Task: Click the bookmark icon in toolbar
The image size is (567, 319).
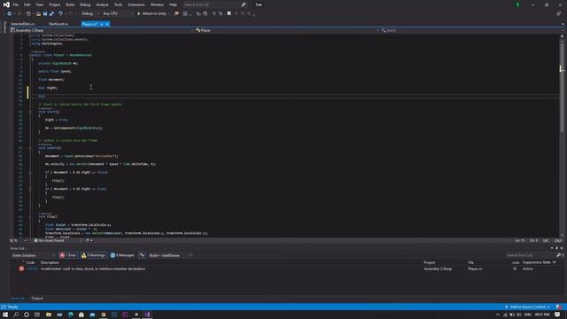Action: coord(229,14)
